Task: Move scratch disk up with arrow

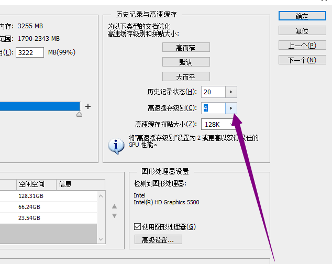Action: click(114, 206)
